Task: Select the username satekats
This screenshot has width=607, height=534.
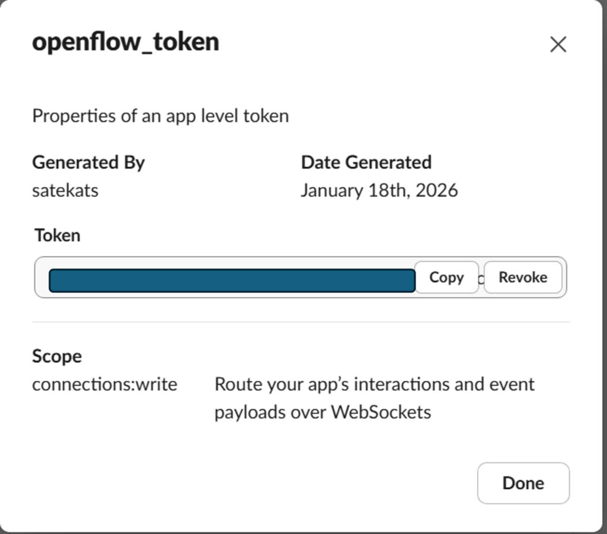Action: point(65,191)
